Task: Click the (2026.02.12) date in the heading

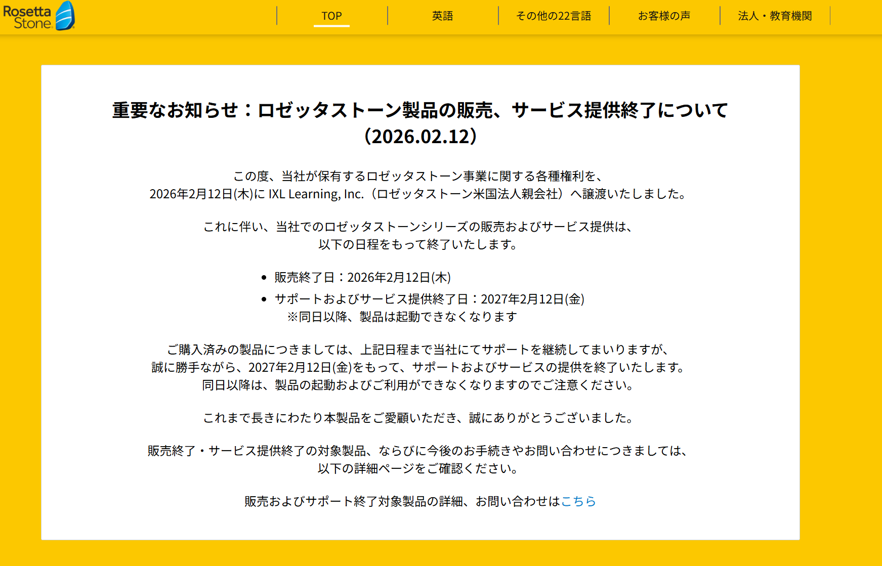Action: pyautogui.click(x=420, y=136)
